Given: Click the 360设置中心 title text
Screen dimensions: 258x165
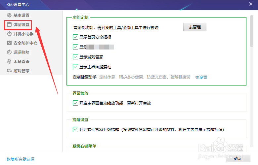Looking at the screenshot, I should (18, 4).
